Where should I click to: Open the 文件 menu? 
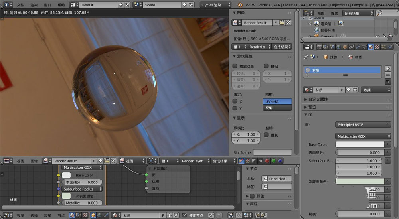[x=20, y=5]
